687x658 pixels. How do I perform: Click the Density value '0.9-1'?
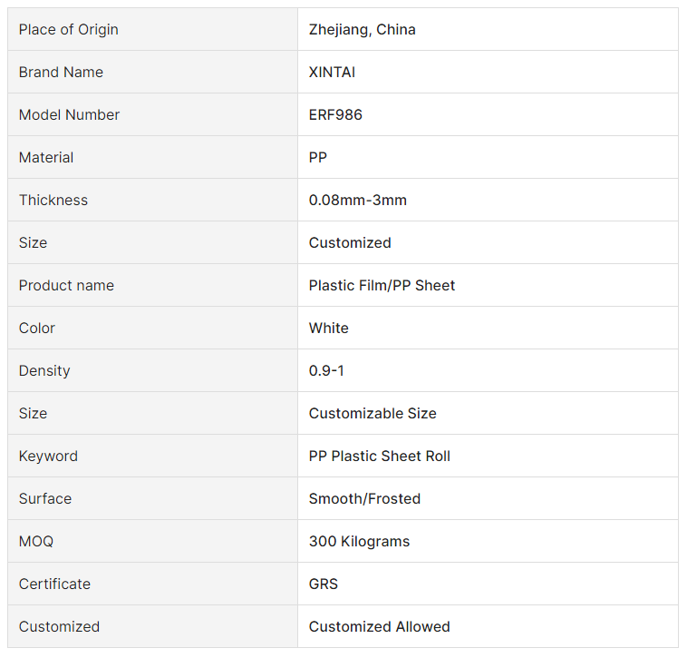pyautogui.click(x=327, y=371)
